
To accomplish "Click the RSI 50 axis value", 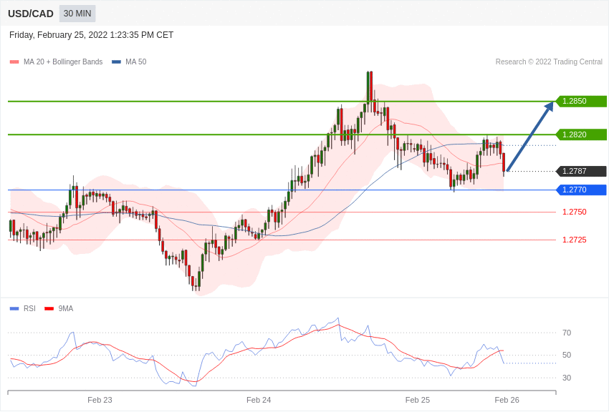I will click(x=567, y=355).
